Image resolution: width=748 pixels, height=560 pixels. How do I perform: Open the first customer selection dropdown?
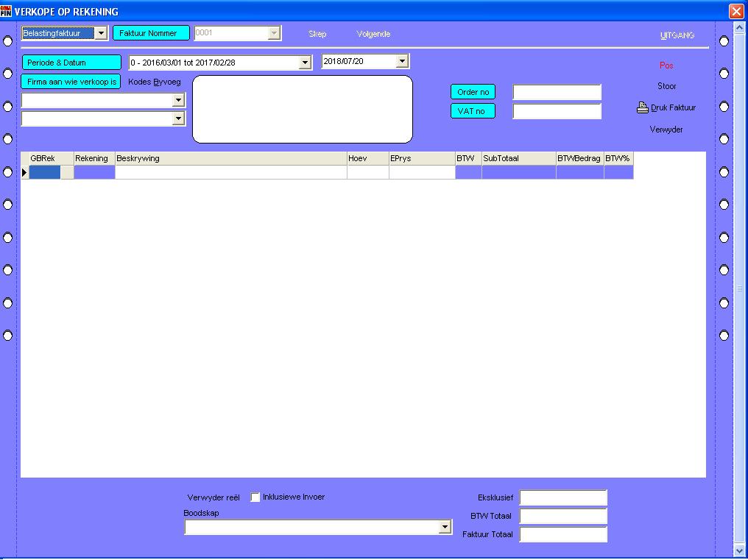click(177, 100)
